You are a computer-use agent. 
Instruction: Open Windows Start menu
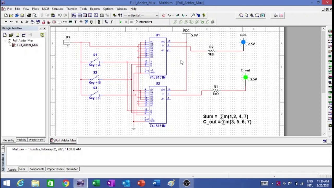7,183
